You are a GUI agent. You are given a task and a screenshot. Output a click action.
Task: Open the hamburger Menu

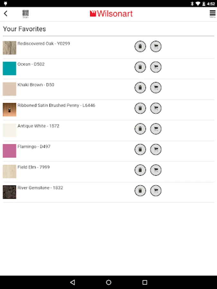[212, 14]
